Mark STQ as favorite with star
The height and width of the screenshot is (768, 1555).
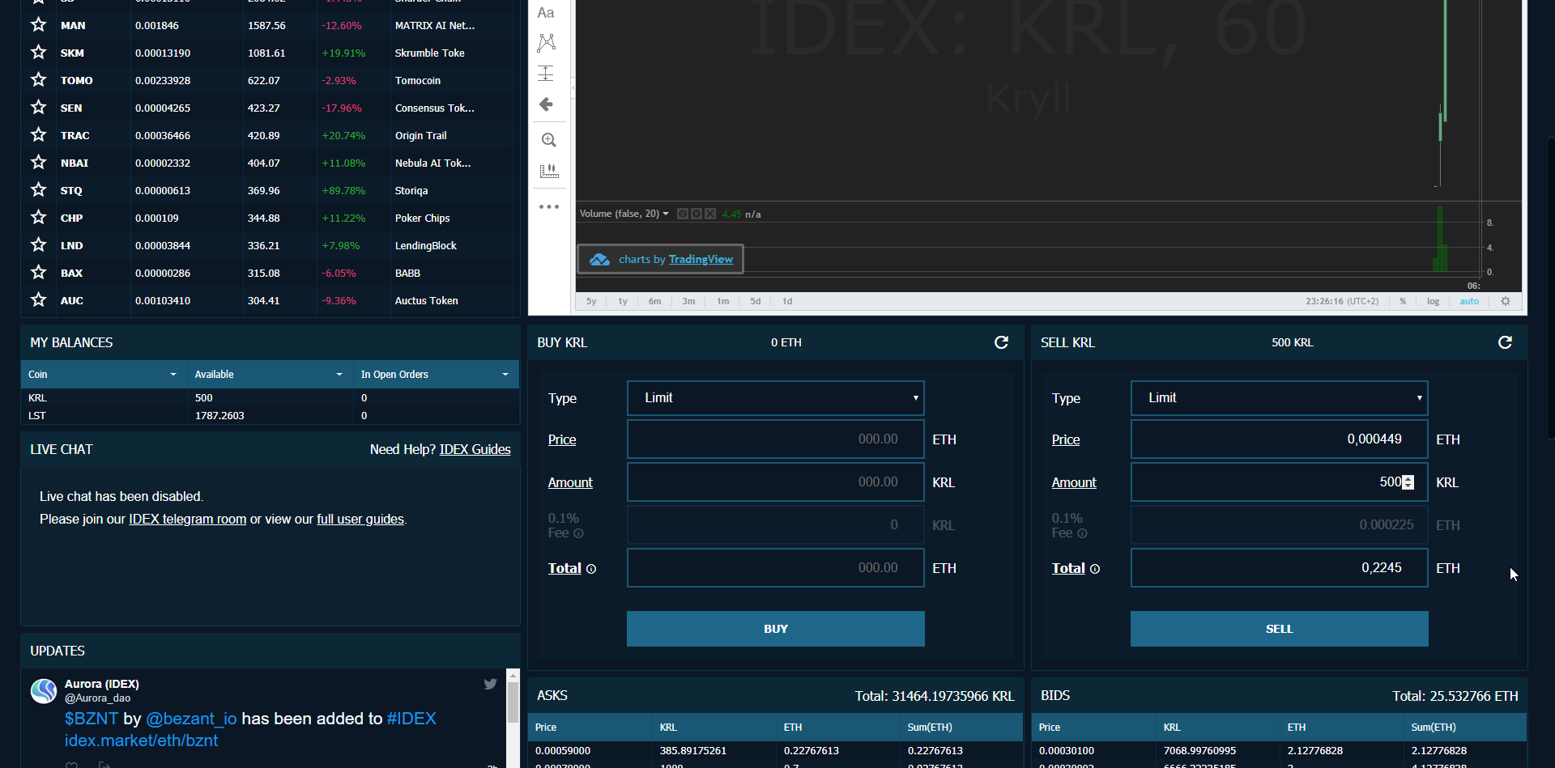38,190
